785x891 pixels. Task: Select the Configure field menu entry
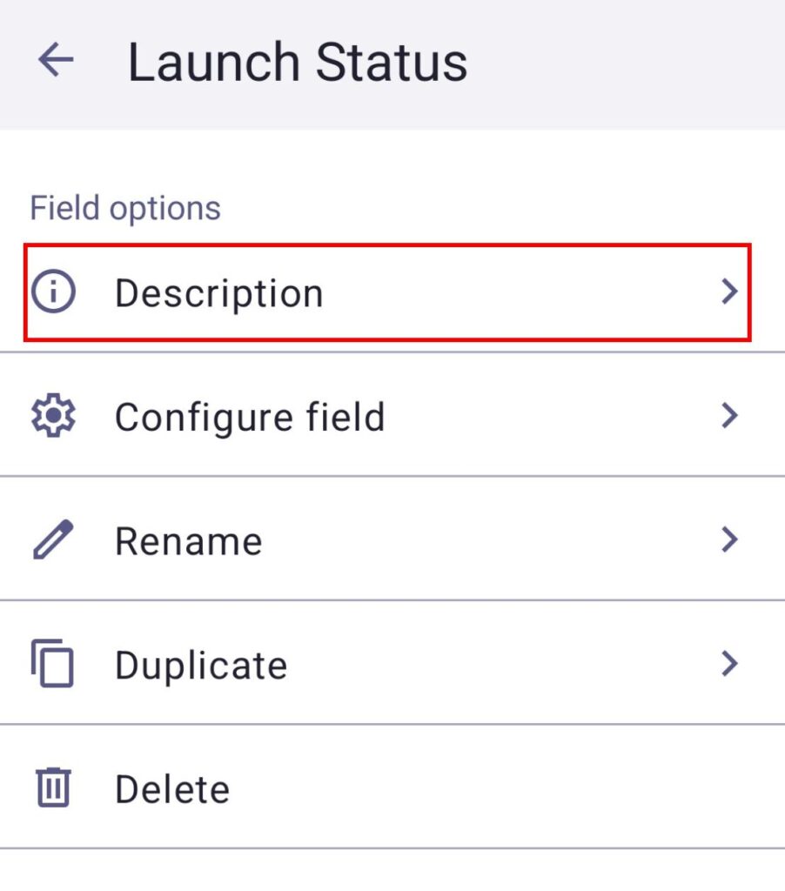click(x=250, y=417)
